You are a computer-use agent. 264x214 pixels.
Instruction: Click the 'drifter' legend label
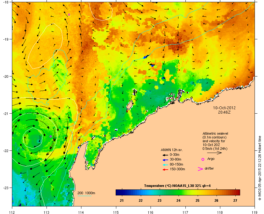(209, 168)
